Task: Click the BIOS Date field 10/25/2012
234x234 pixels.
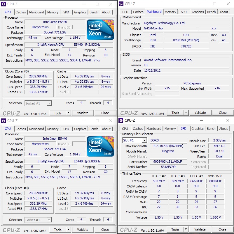Action: coord(186,70)
